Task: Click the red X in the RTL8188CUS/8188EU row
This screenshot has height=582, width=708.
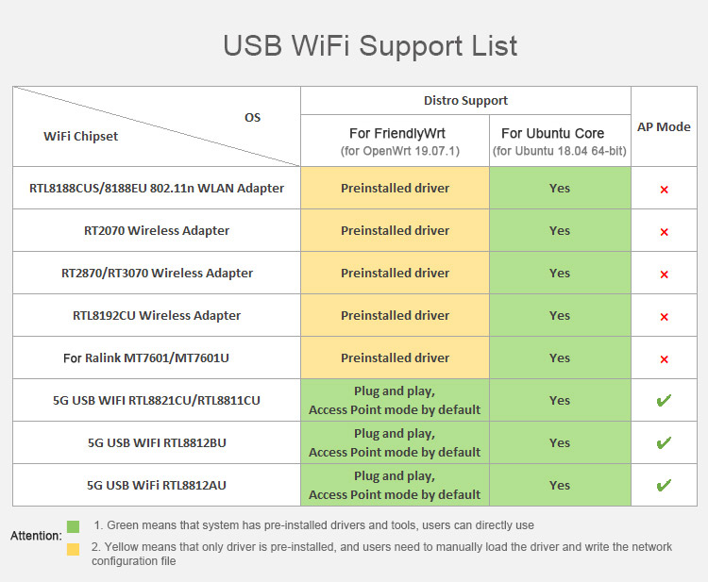Action: pos(664,190)
